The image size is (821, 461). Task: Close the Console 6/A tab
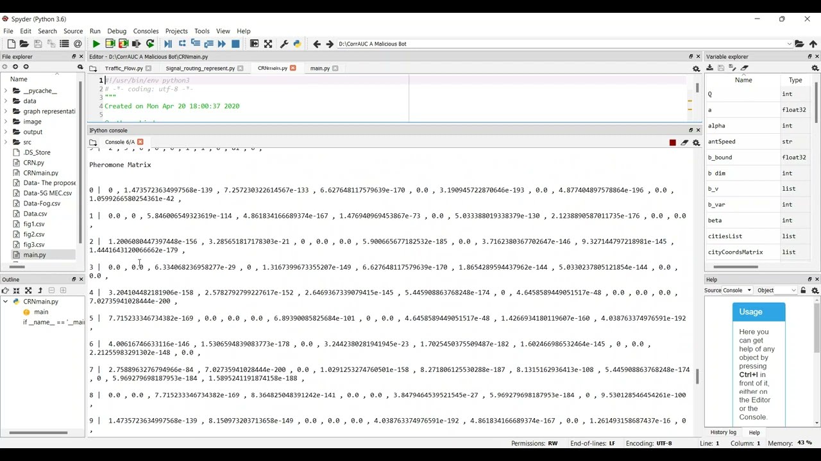click(x=140, y=142)
